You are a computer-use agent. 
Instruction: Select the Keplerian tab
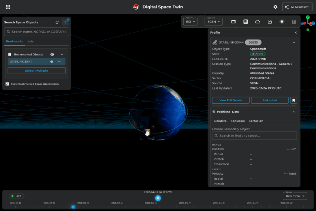pyautogui.click(x=238, y=121)
